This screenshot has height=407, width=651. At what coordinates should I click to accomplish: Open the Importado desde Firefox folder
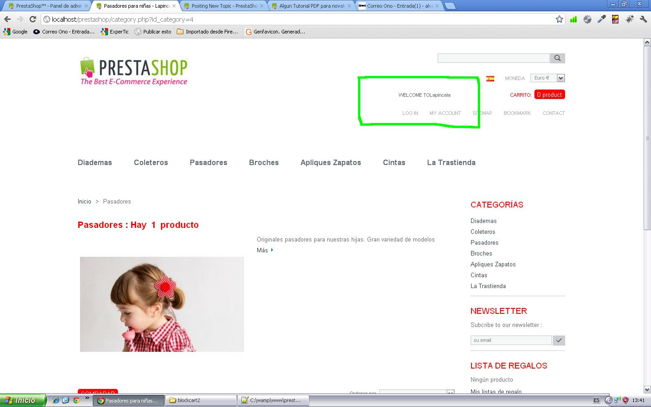pos(208,32)
